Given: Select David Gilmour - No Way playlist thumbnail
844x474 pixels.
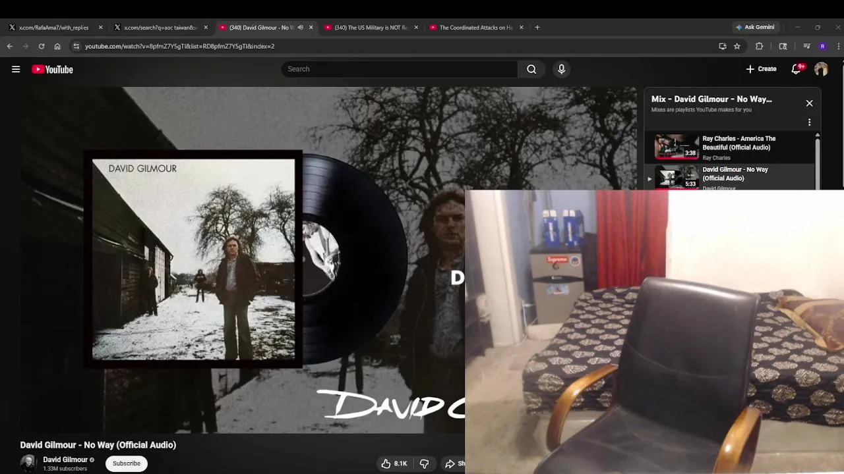Looking at the screenshot, I should [677, 177].
